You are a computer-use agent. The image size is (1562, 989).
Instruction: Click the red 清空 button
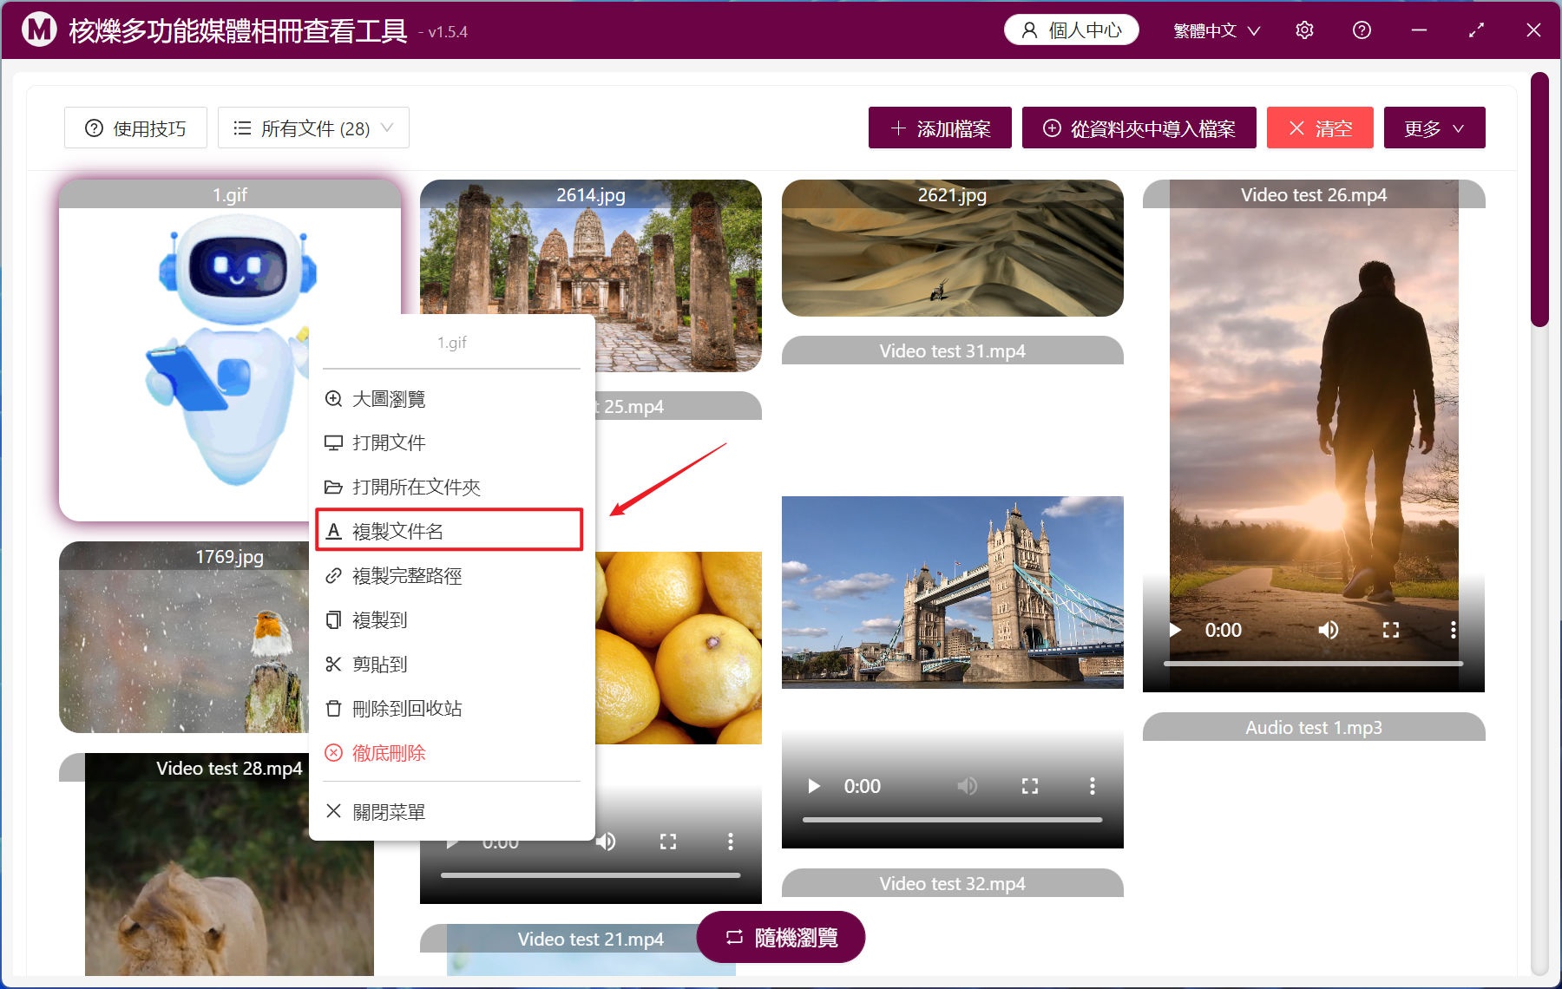tap(1320, 128)
